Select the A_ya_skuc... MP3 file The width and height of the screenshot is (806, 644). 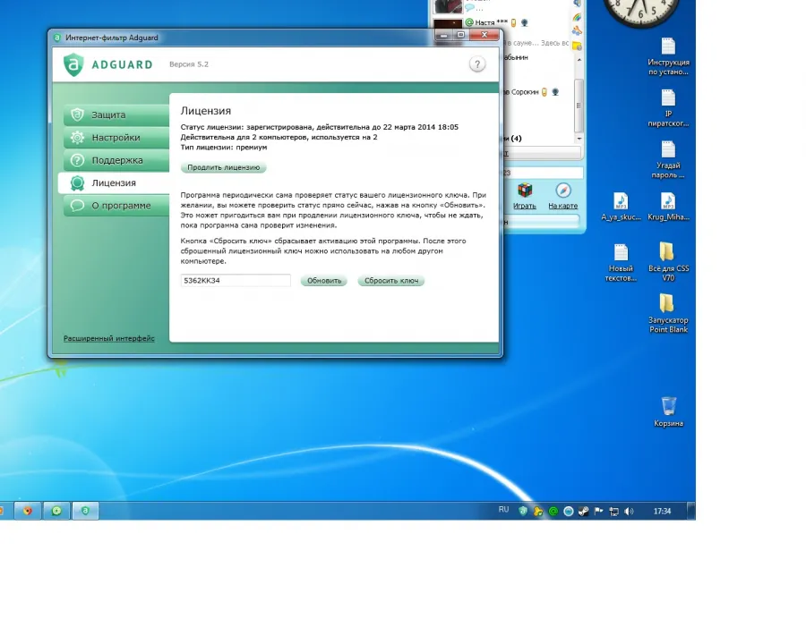(x=621, y=207)
